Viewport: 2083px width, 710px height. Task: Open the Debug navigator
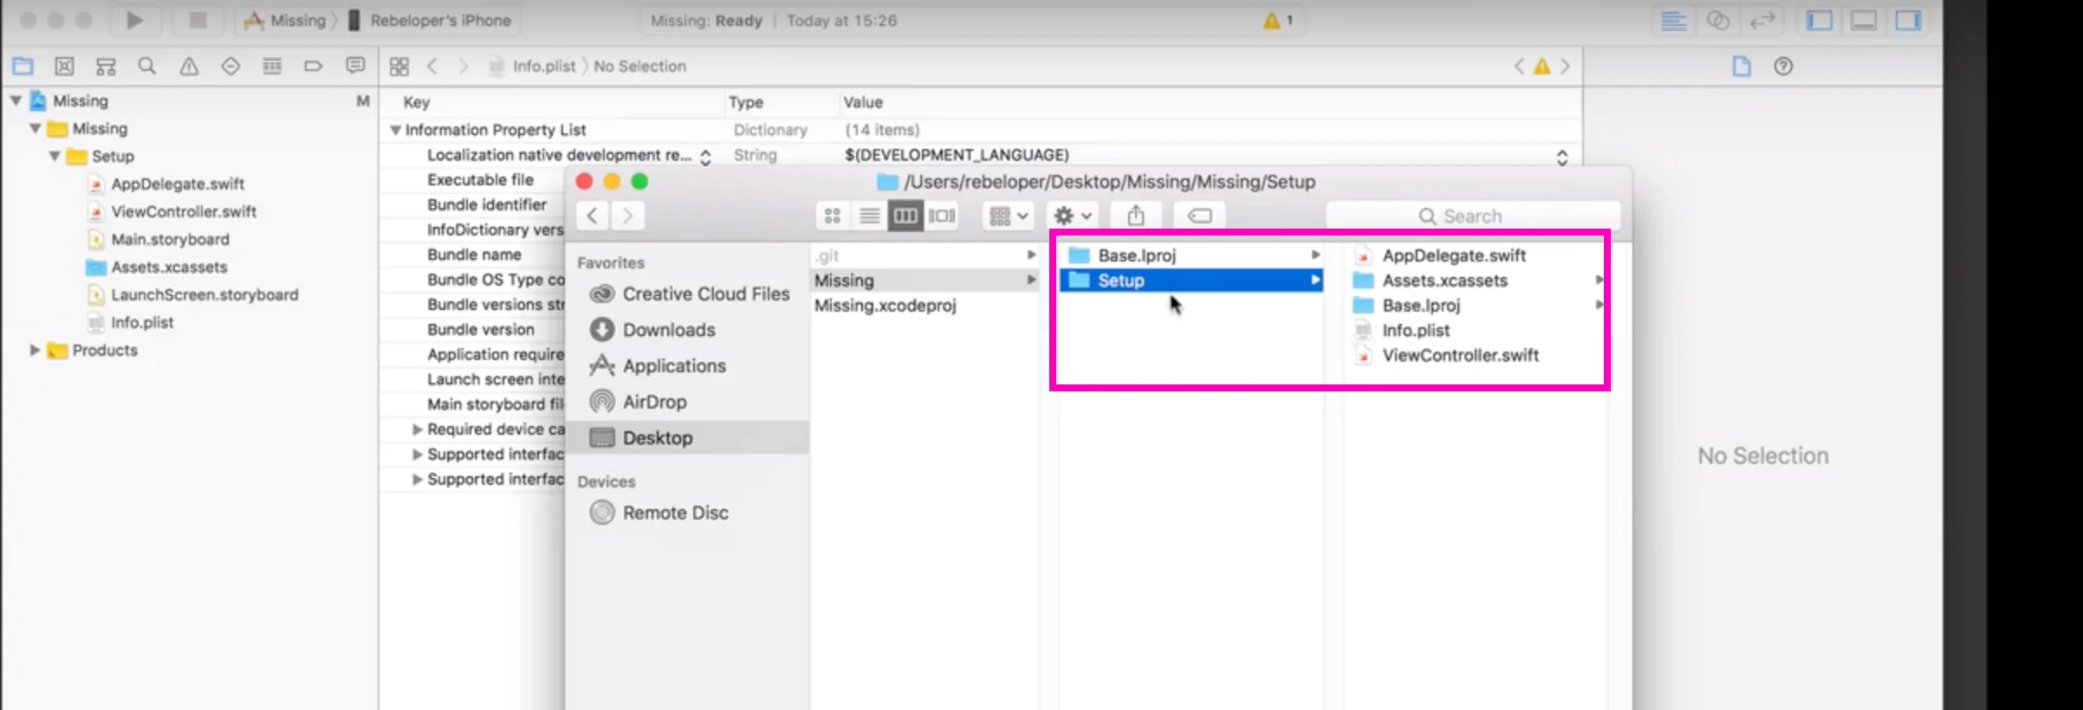pyautogui.click(x=272, y=66)
